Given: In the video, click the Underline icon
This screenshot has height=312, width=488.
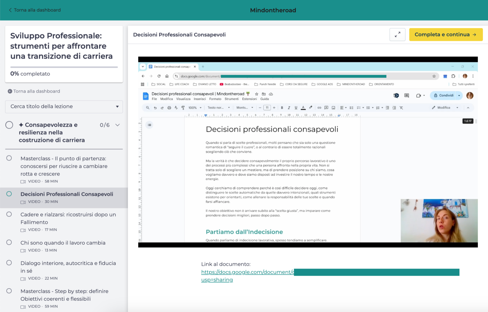Looking at the screenshot, I should point(296,108).
